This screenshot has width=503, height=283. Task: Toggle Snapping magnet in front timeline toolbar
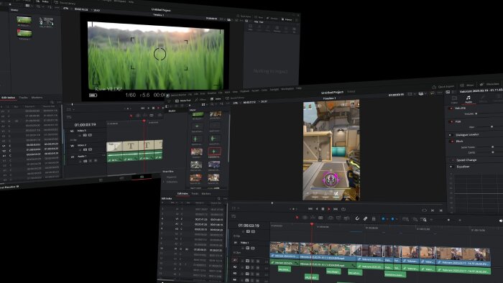point(357,218)
